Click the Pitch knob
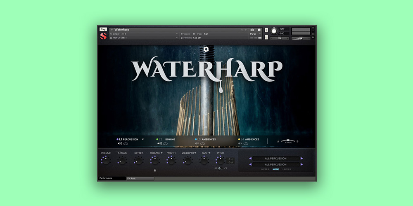This screenshot has width=413, height=206. click(x=220, y=161)
